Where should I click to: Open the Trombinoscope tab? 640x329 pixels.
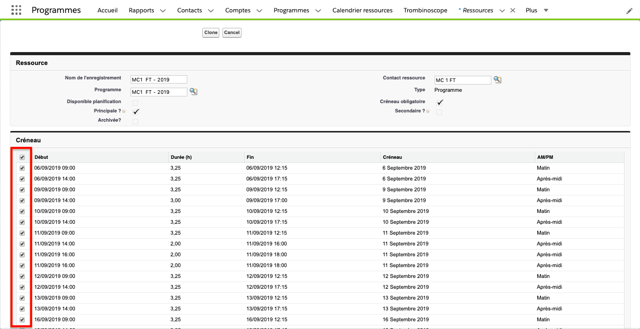pos(425,10)
